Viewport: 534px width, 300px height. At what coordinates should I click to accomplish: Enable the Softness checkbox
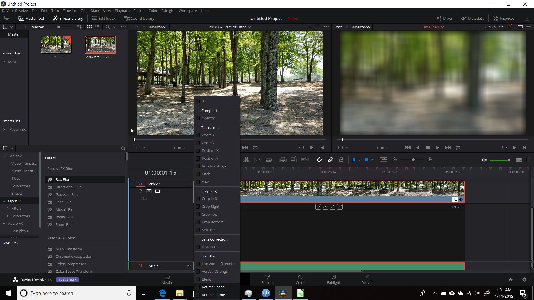(198, 230)
